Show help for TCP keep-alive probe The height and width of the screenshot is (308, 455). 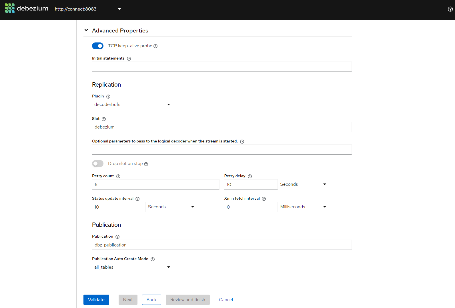[155, 46]
